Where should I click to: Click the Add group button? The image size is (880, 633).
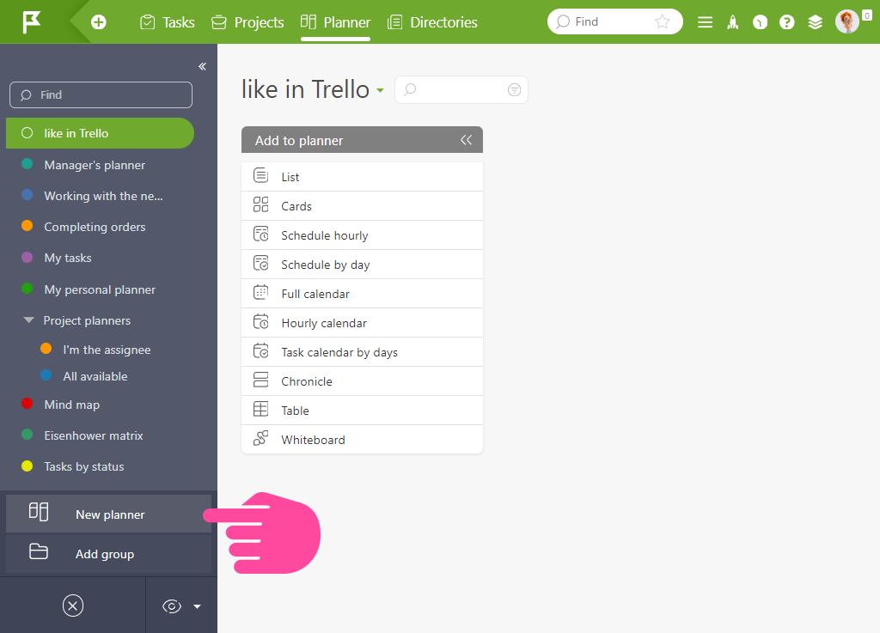109,554
